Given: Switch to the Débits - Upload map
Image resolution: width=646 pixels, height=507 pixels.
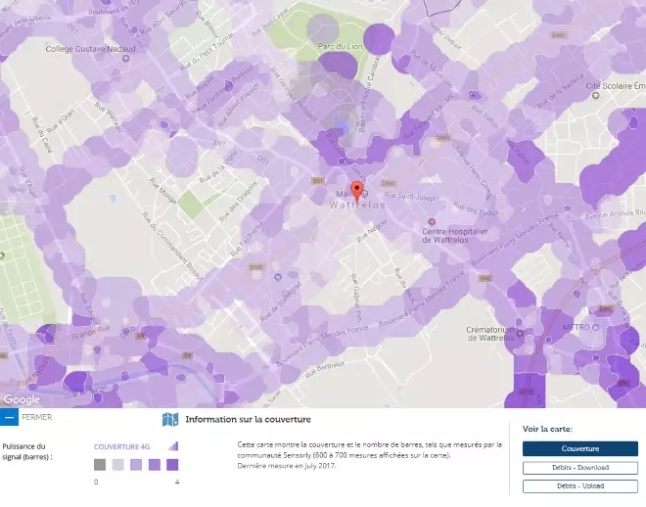Looking at the screenshot, I should [x=579, y=485].
